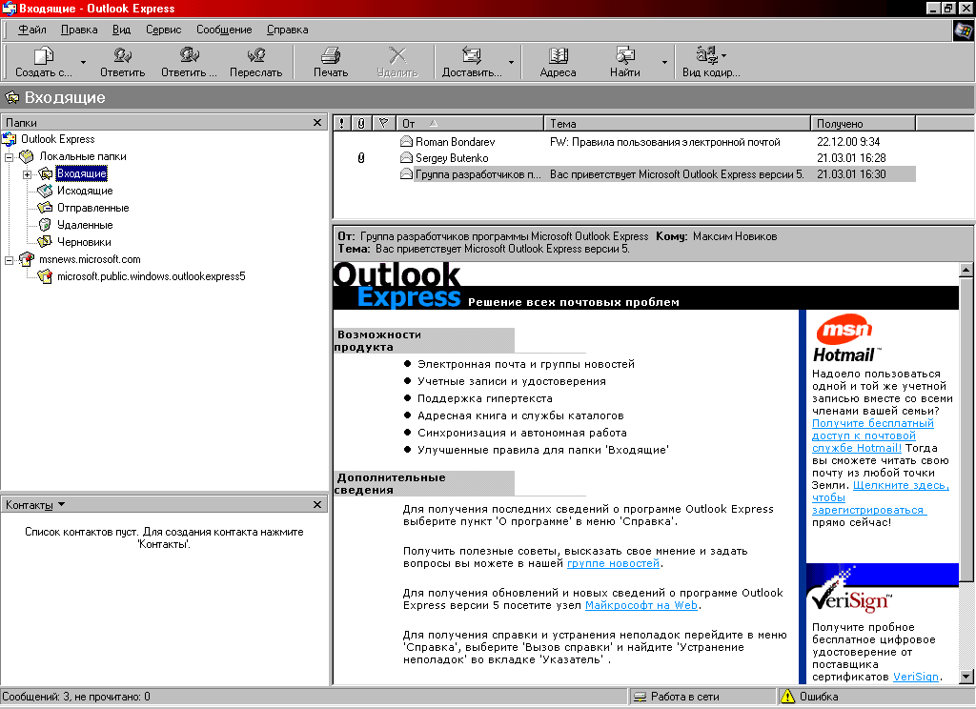Sort messages by the Тема column
The image size is (976, 709).
point(678,123)
